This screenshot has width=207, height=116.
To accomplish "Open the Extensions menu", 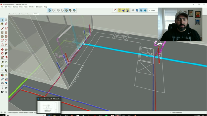I will coord(39,7).
